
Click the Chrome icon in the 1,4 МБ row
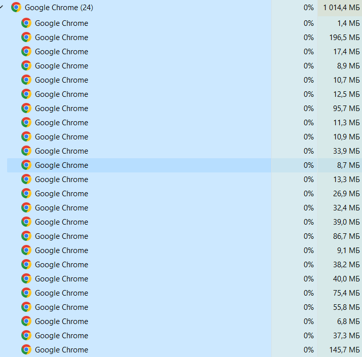point(26,23)
